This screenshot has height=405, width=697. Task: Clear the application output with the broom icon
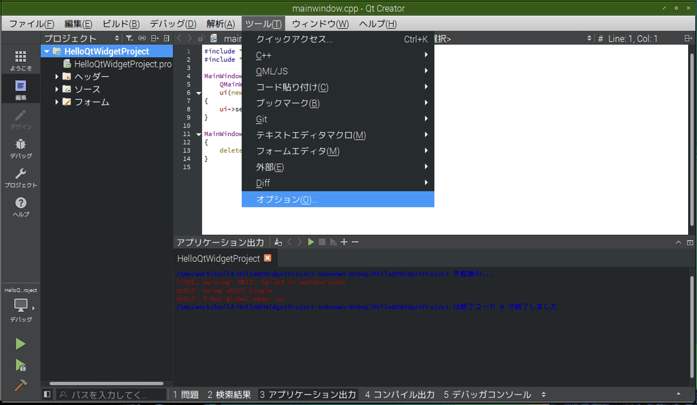(278, 242)
